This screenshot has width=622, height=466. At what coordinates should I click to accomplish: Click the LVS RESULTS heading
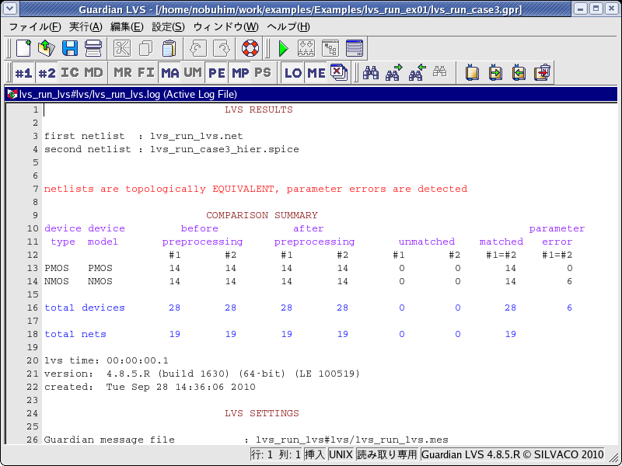click(259, 110)
